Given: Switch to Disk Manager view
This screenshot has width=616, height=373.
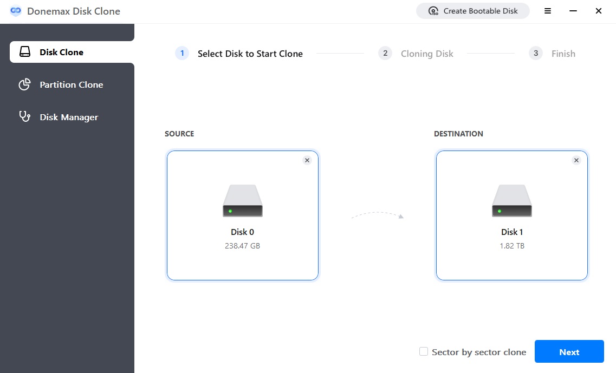Looking at the screenshot, I should [68, 117].
